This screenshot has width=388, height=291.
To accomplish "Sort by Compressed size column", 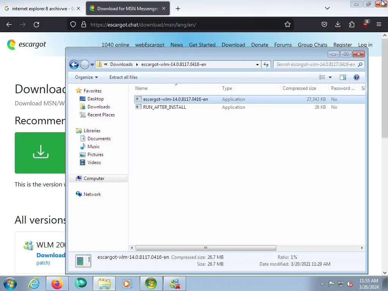I will pyautogui.click(x=304, y=88).
